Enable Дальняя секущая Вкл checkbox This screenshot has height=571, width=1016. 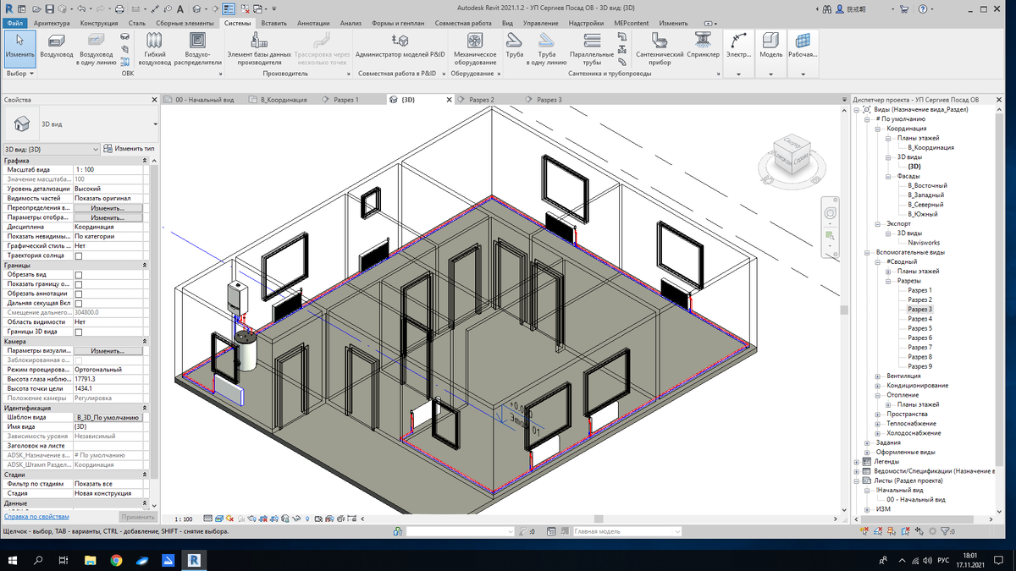point(79,303)
